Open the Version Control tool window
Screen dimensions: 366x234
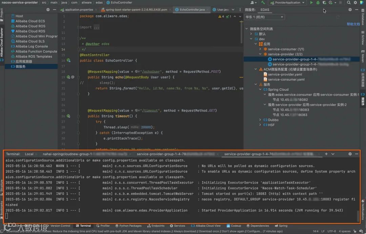pos(60,226)
